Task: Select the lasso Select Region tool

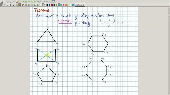Action: click(23, 5)
